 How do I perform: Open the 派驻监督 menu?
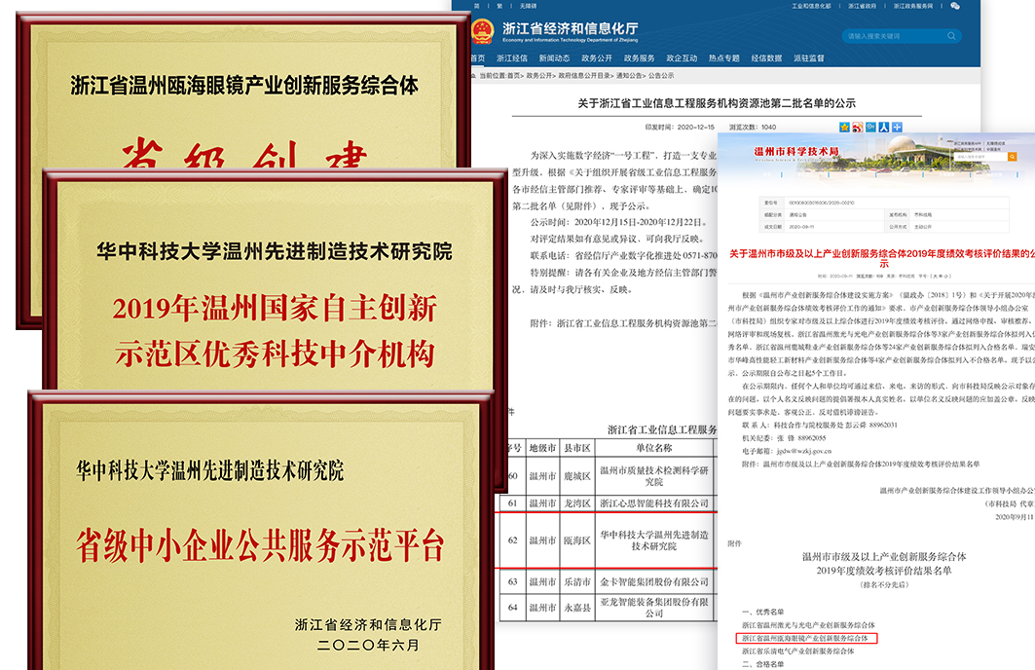click(x=809, y=58)
